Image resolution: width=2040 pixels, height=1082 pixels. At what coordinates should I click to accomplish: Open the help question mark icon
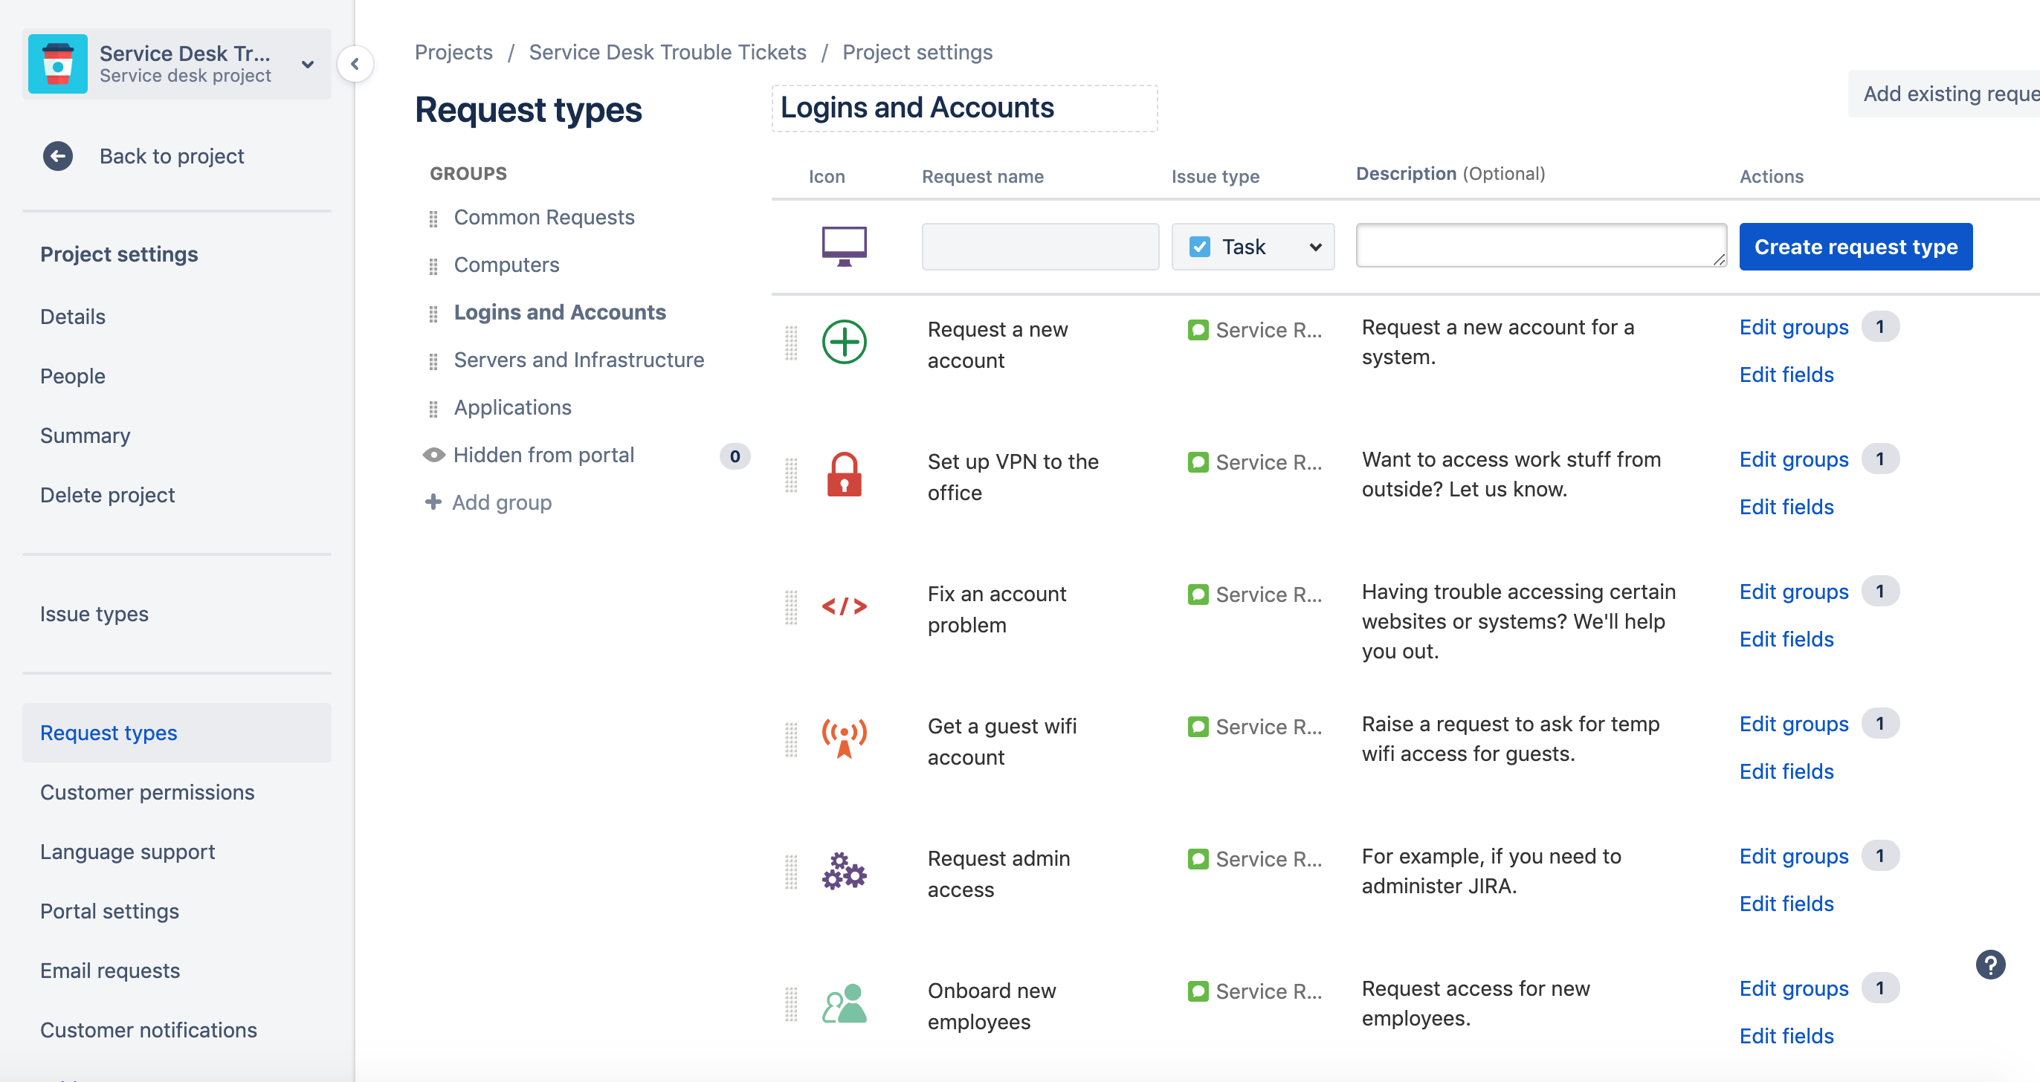click(1990, 964)
